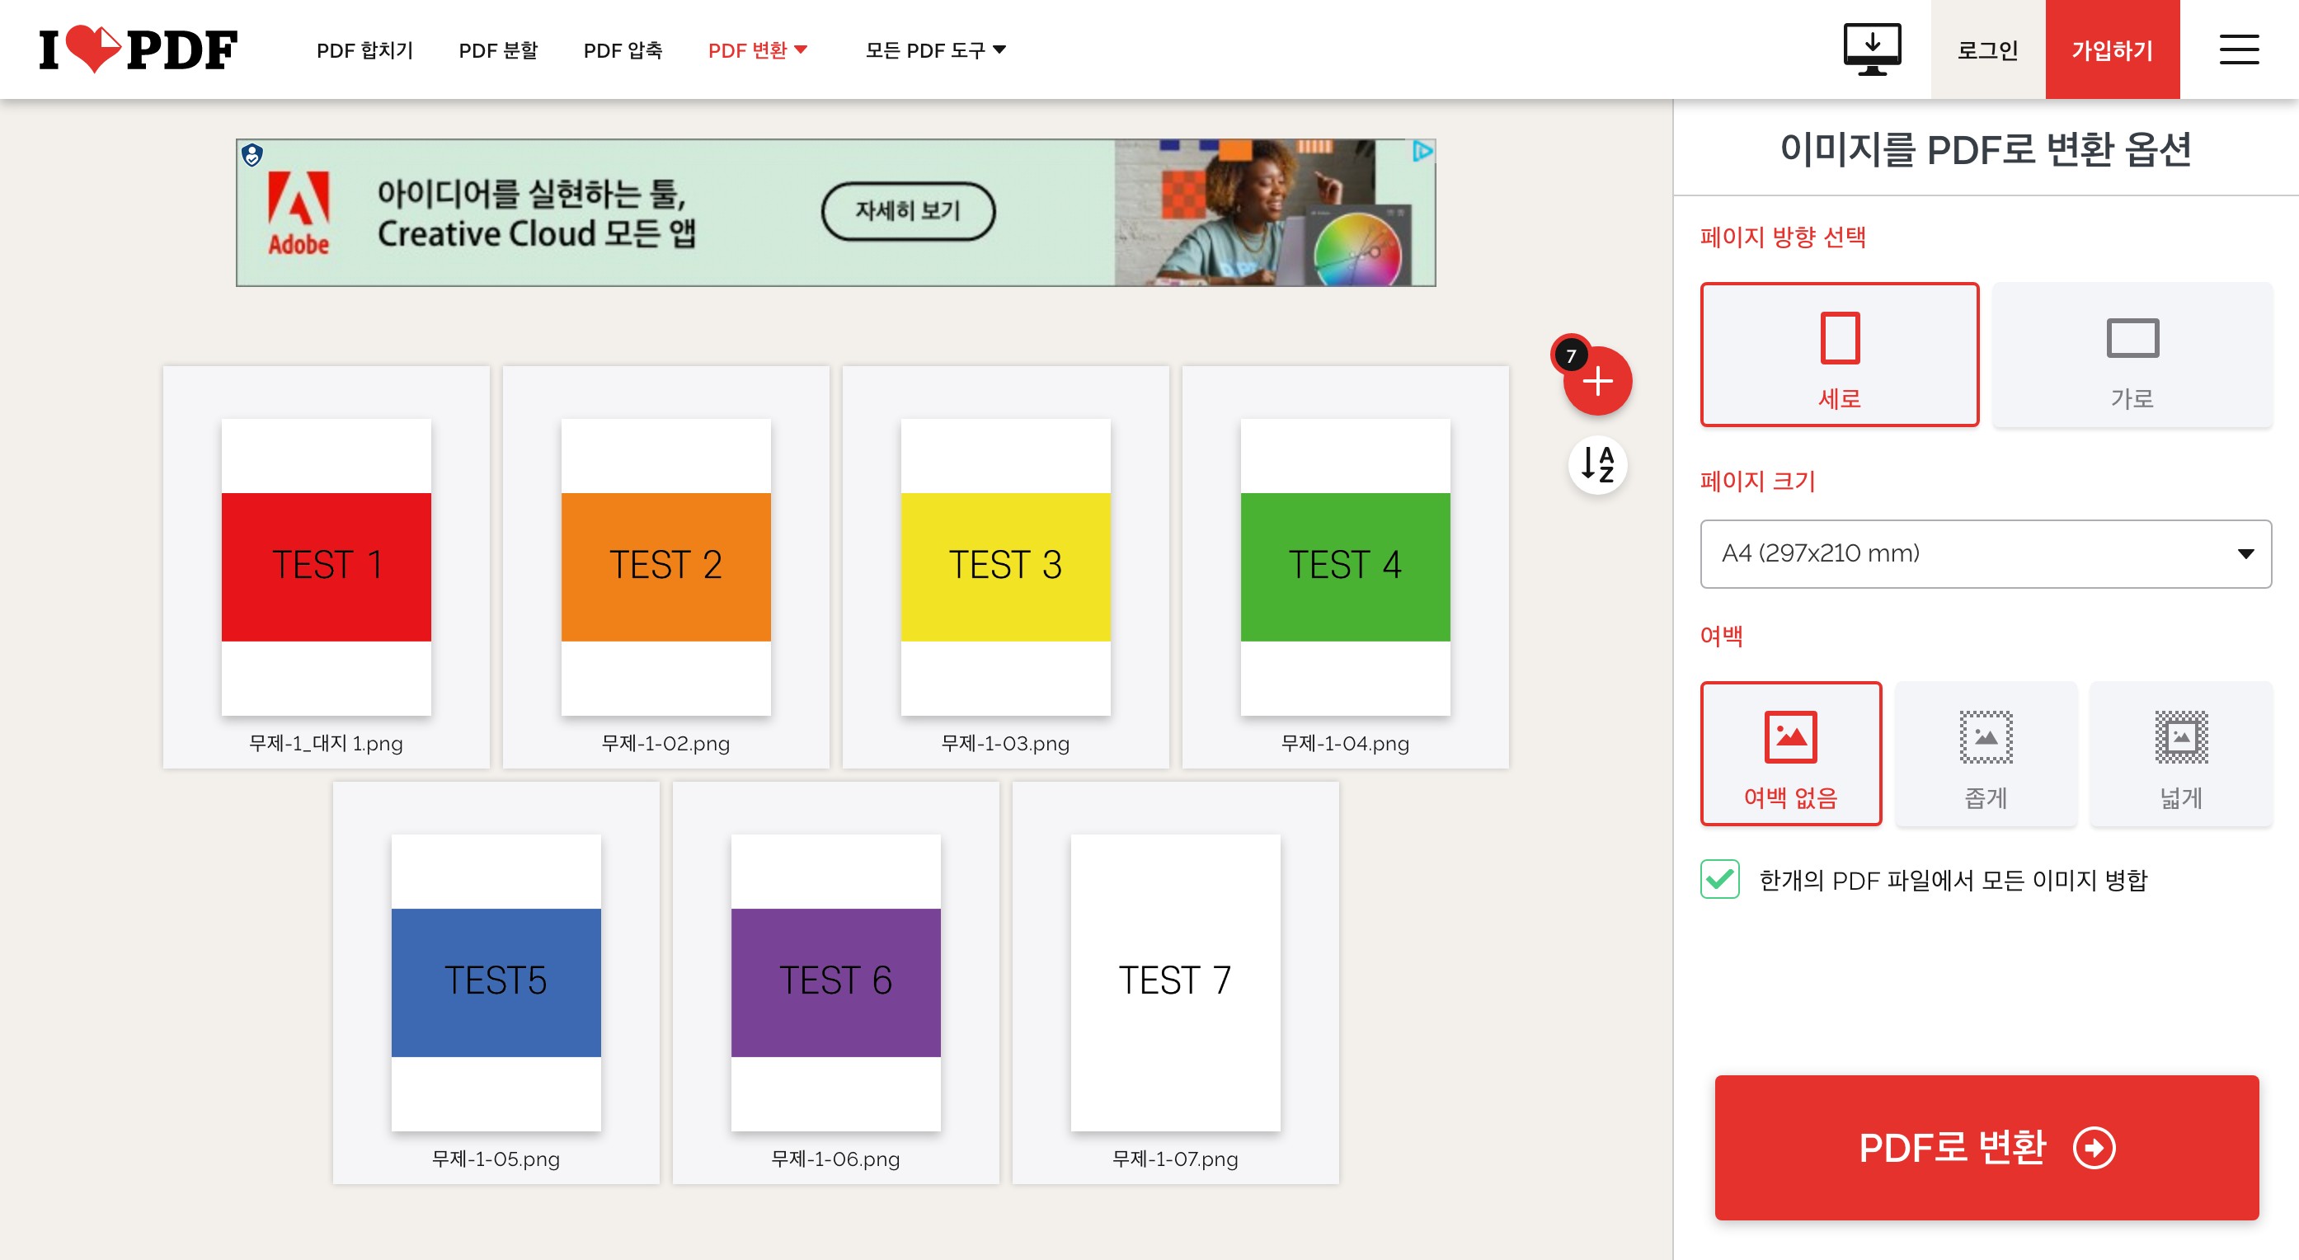Choose the 좁게 narrow margin option
Screen dimensions: 2299x1260
coord(1985,754)
